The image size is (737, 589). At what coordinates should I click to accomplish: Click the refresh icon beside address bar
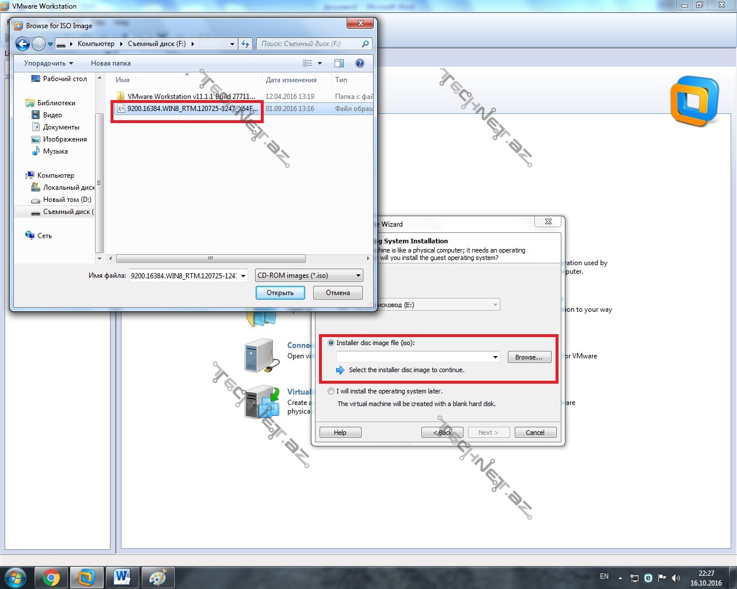[x=246, y=44]
